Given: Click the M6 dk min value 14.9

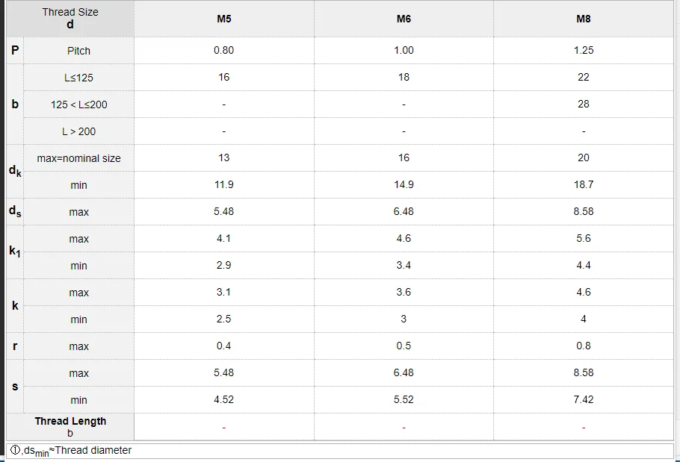Looking at the screenshot, I should pyautogui.click(x=404, y=184).
